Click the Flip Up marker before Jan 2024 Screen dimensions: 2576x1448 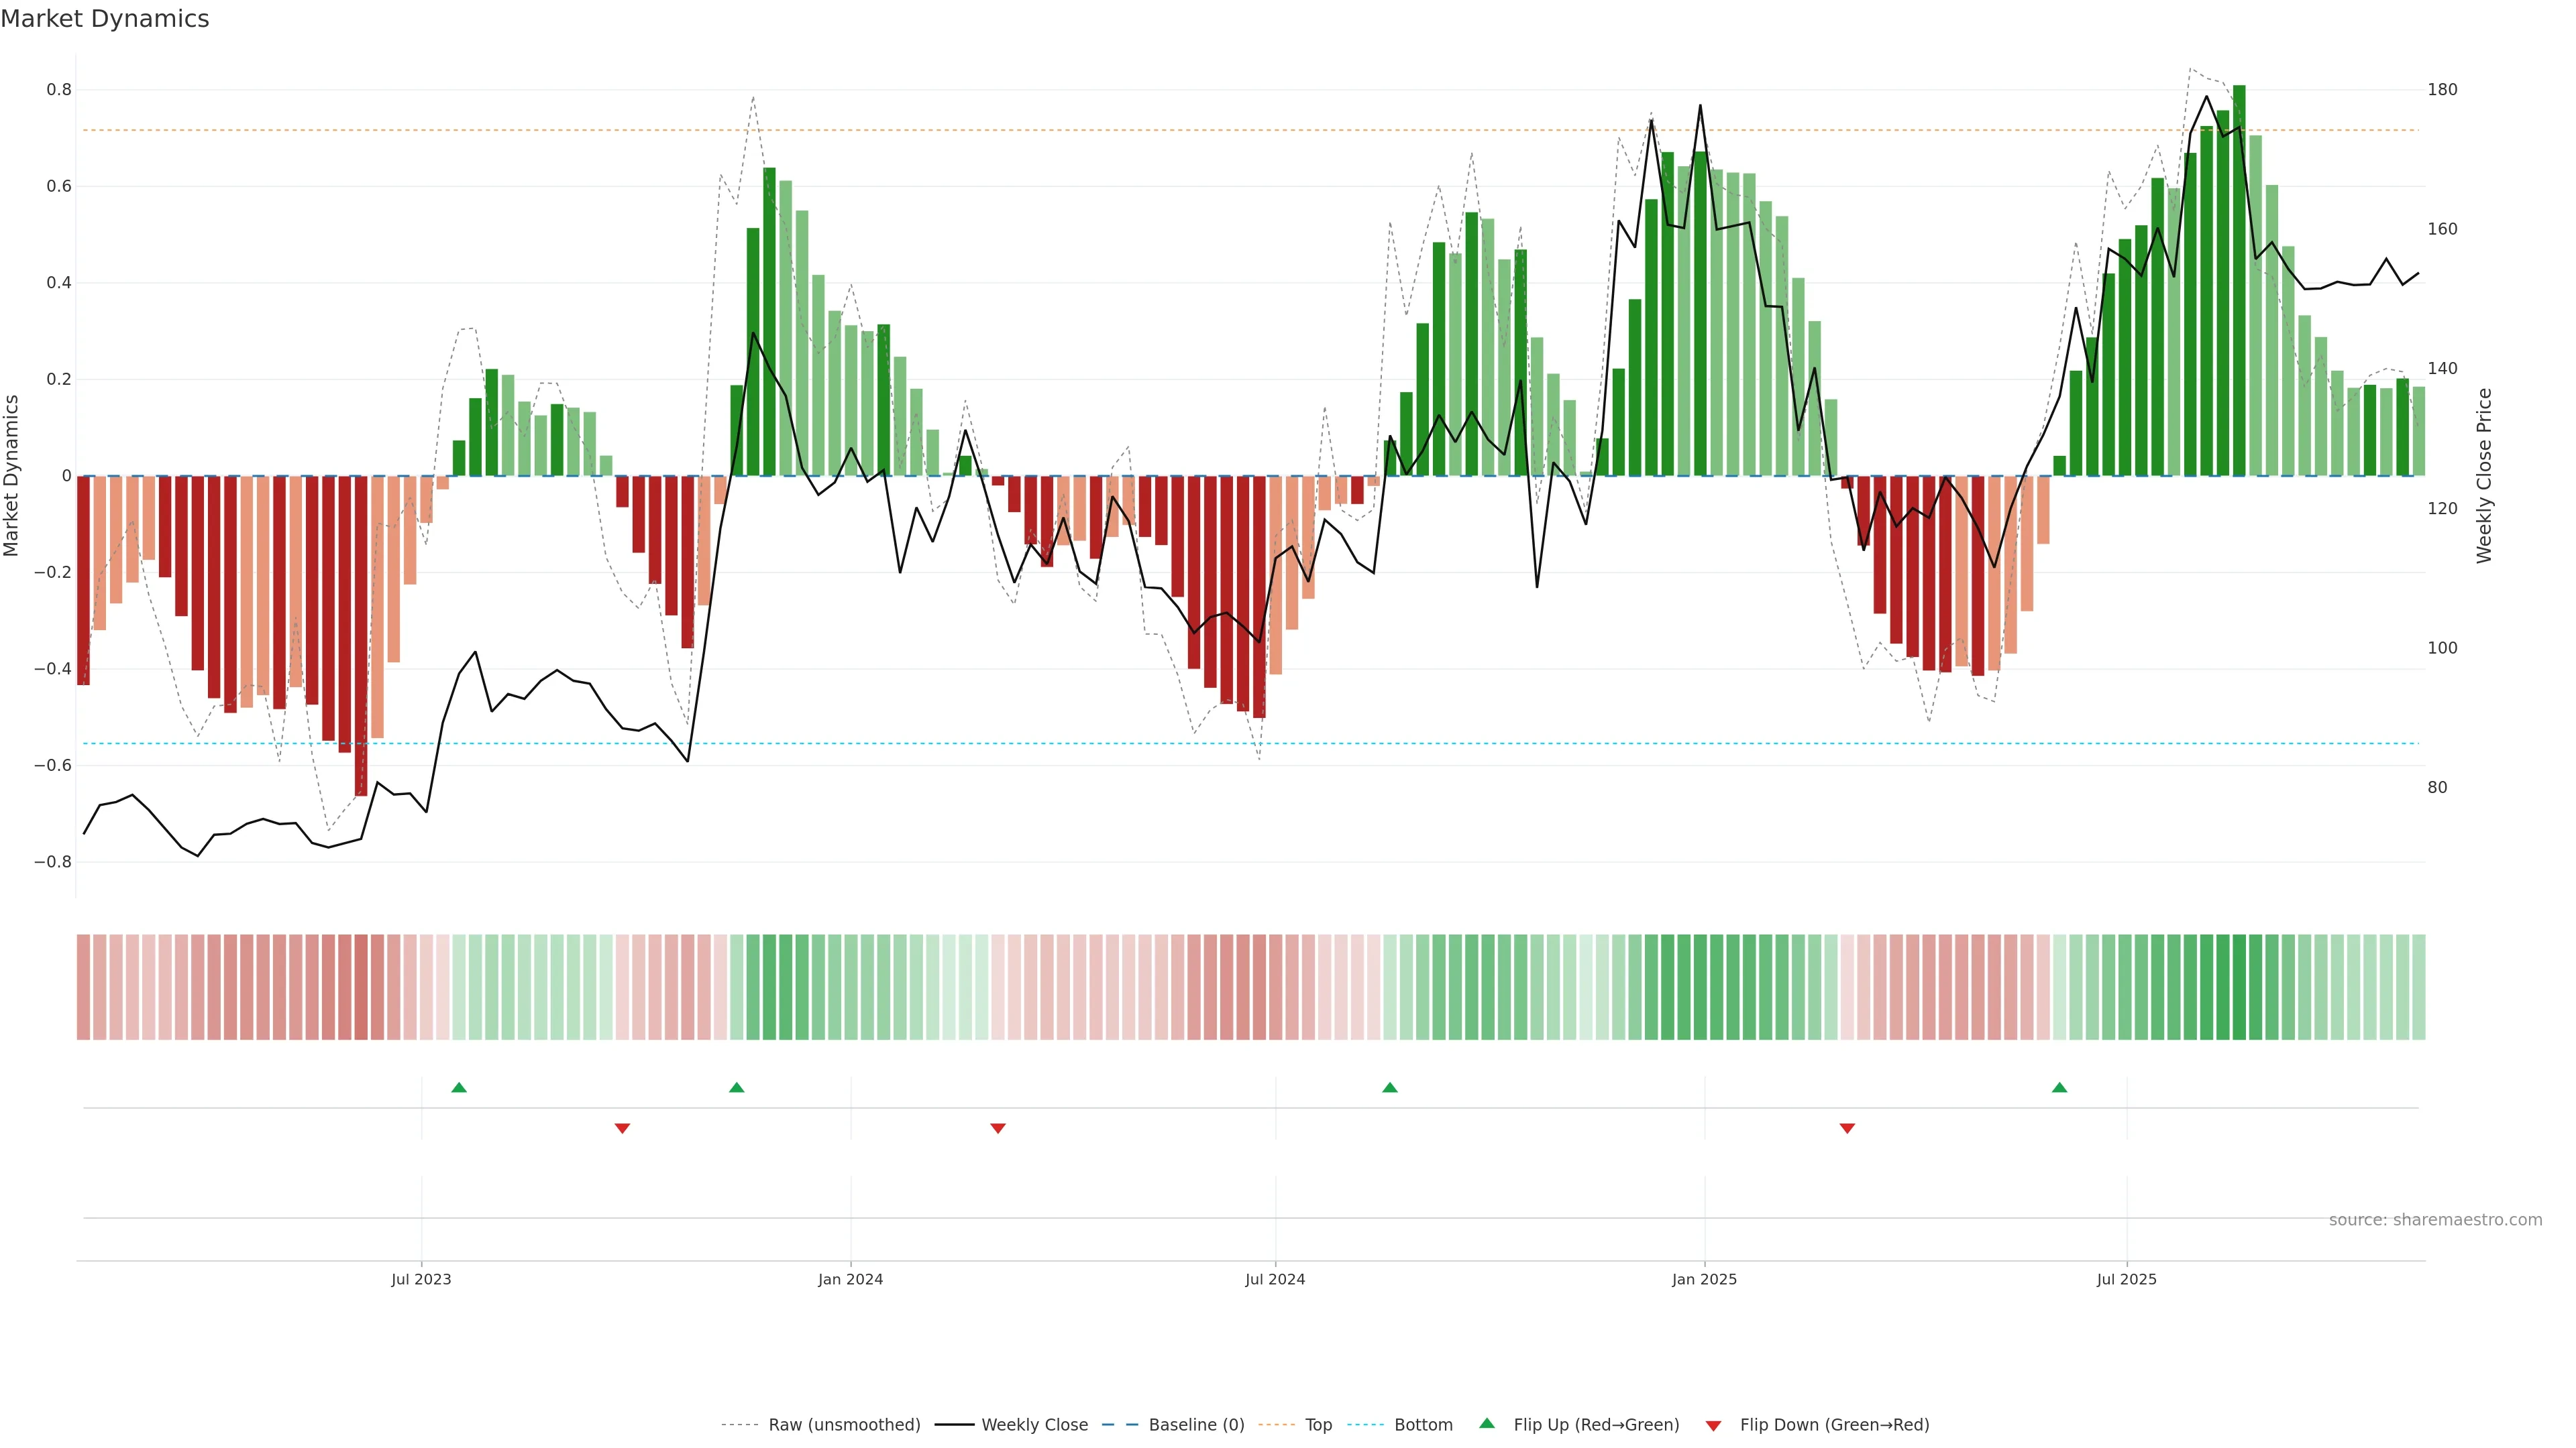737,1087
